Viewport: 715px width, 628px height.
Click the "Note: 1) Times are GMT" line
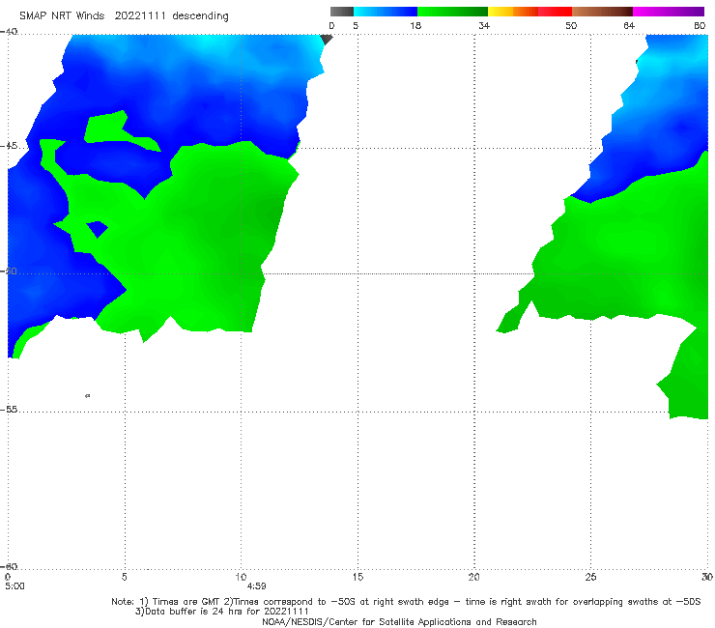point(406,602)
